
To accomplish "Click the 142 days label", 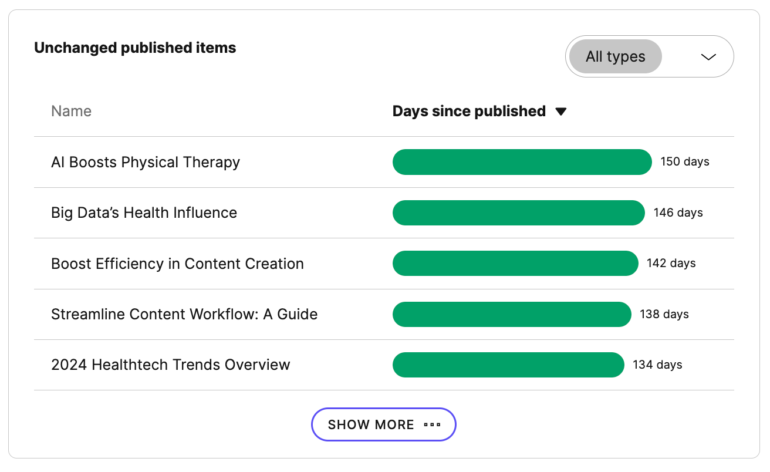I will [670, 263].
